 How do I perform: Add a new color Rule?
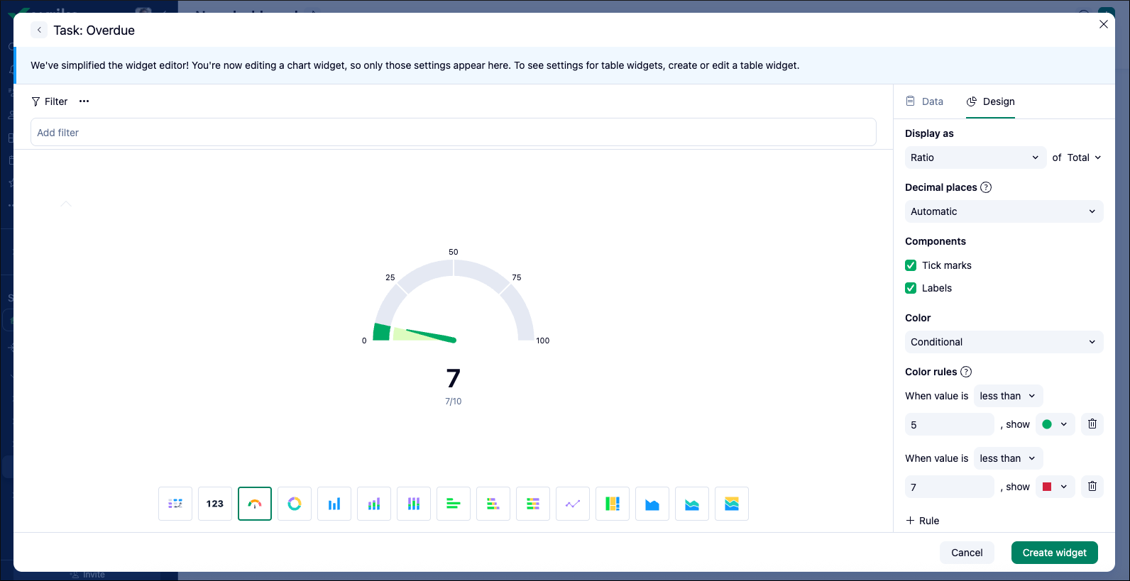click(x=923, y=521)
